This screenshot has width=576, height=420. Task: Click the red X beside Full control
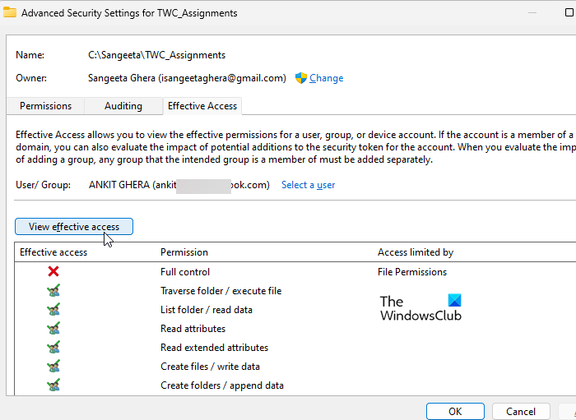click(53, 272)
